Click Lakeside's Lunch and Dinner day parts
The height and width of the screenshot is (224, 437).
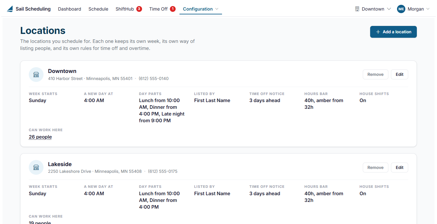(x=160, y=200)
